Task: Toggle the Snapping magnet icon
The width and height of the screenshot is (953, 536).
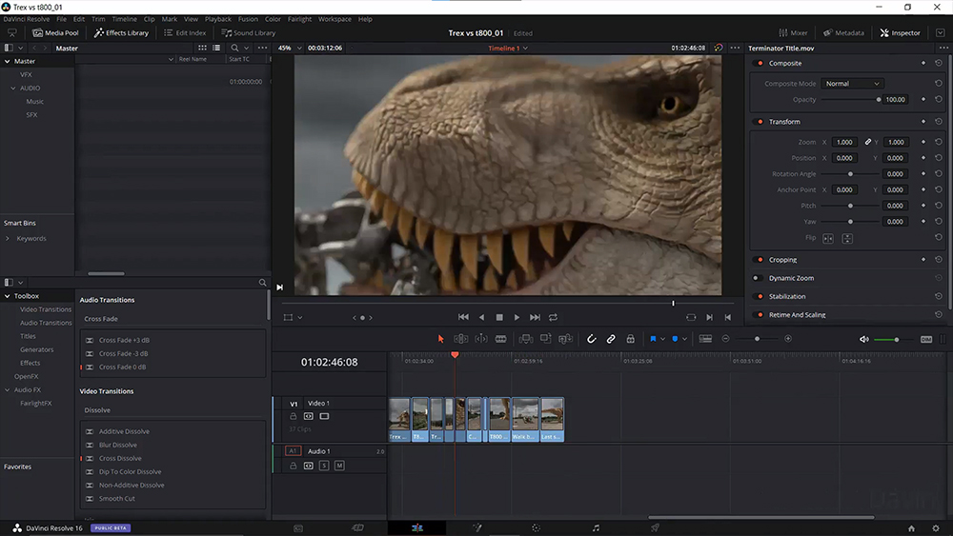Action: point(592,339)
